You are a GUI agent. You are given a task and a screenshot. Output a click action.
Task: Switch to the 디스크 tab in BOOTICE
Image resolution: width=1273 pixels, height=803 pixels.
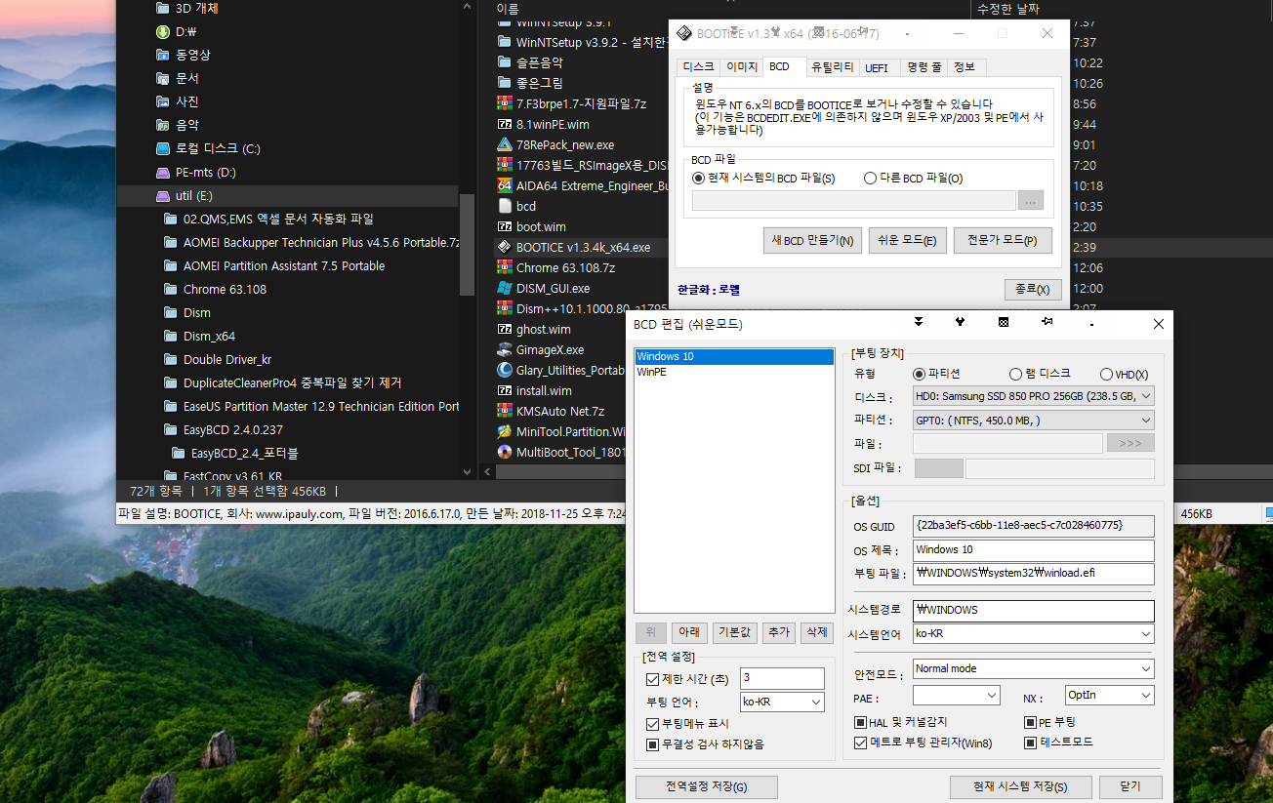(699, 67)
